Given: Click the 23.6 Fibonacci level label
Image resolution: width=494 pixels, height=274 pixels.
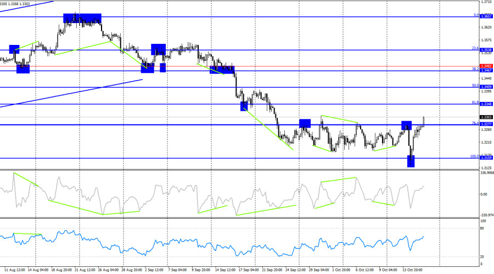Looking at the screenshot, I should (475, 48).
